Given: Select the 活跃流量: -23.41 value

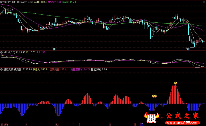Looking at the screenshot, I should (x=59, y=70).
